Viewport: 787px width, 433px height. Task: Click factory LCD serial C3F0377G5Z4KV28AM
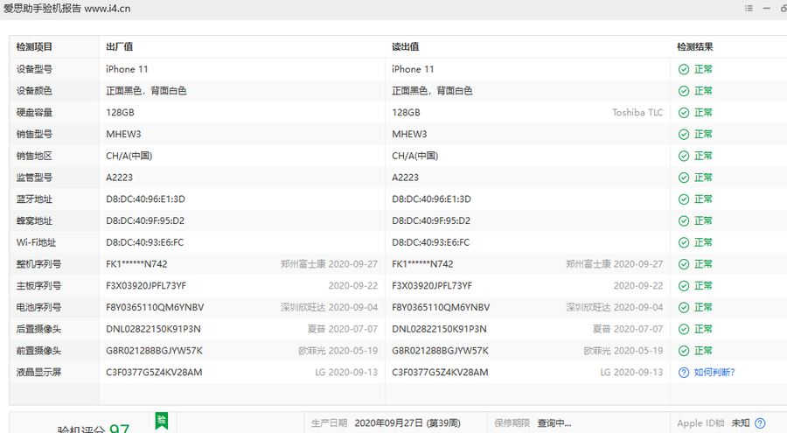154,373
